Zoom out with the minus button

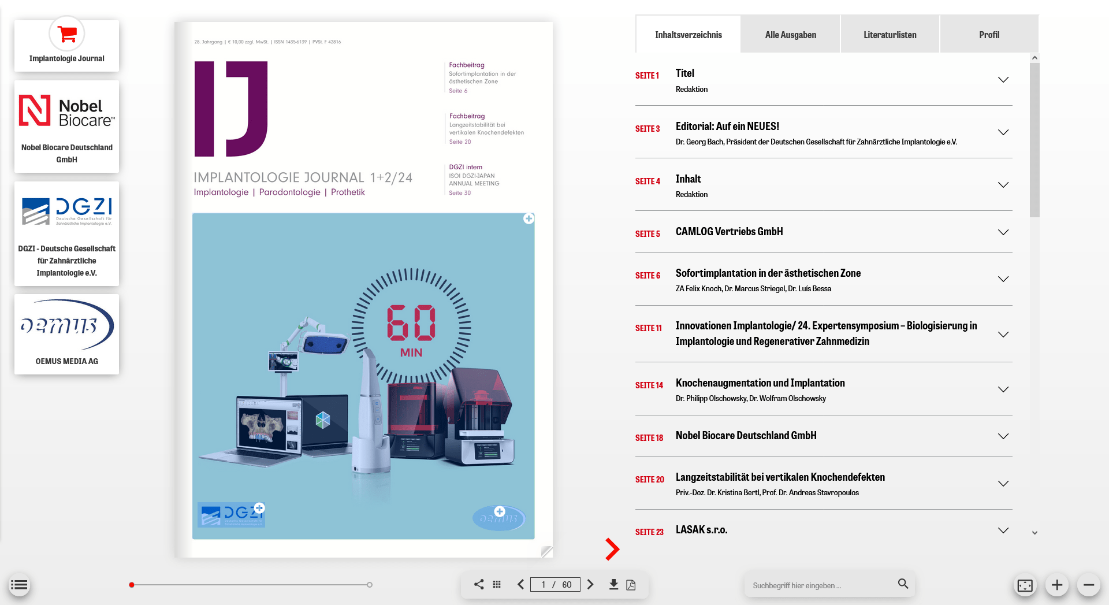(1088, 585)
